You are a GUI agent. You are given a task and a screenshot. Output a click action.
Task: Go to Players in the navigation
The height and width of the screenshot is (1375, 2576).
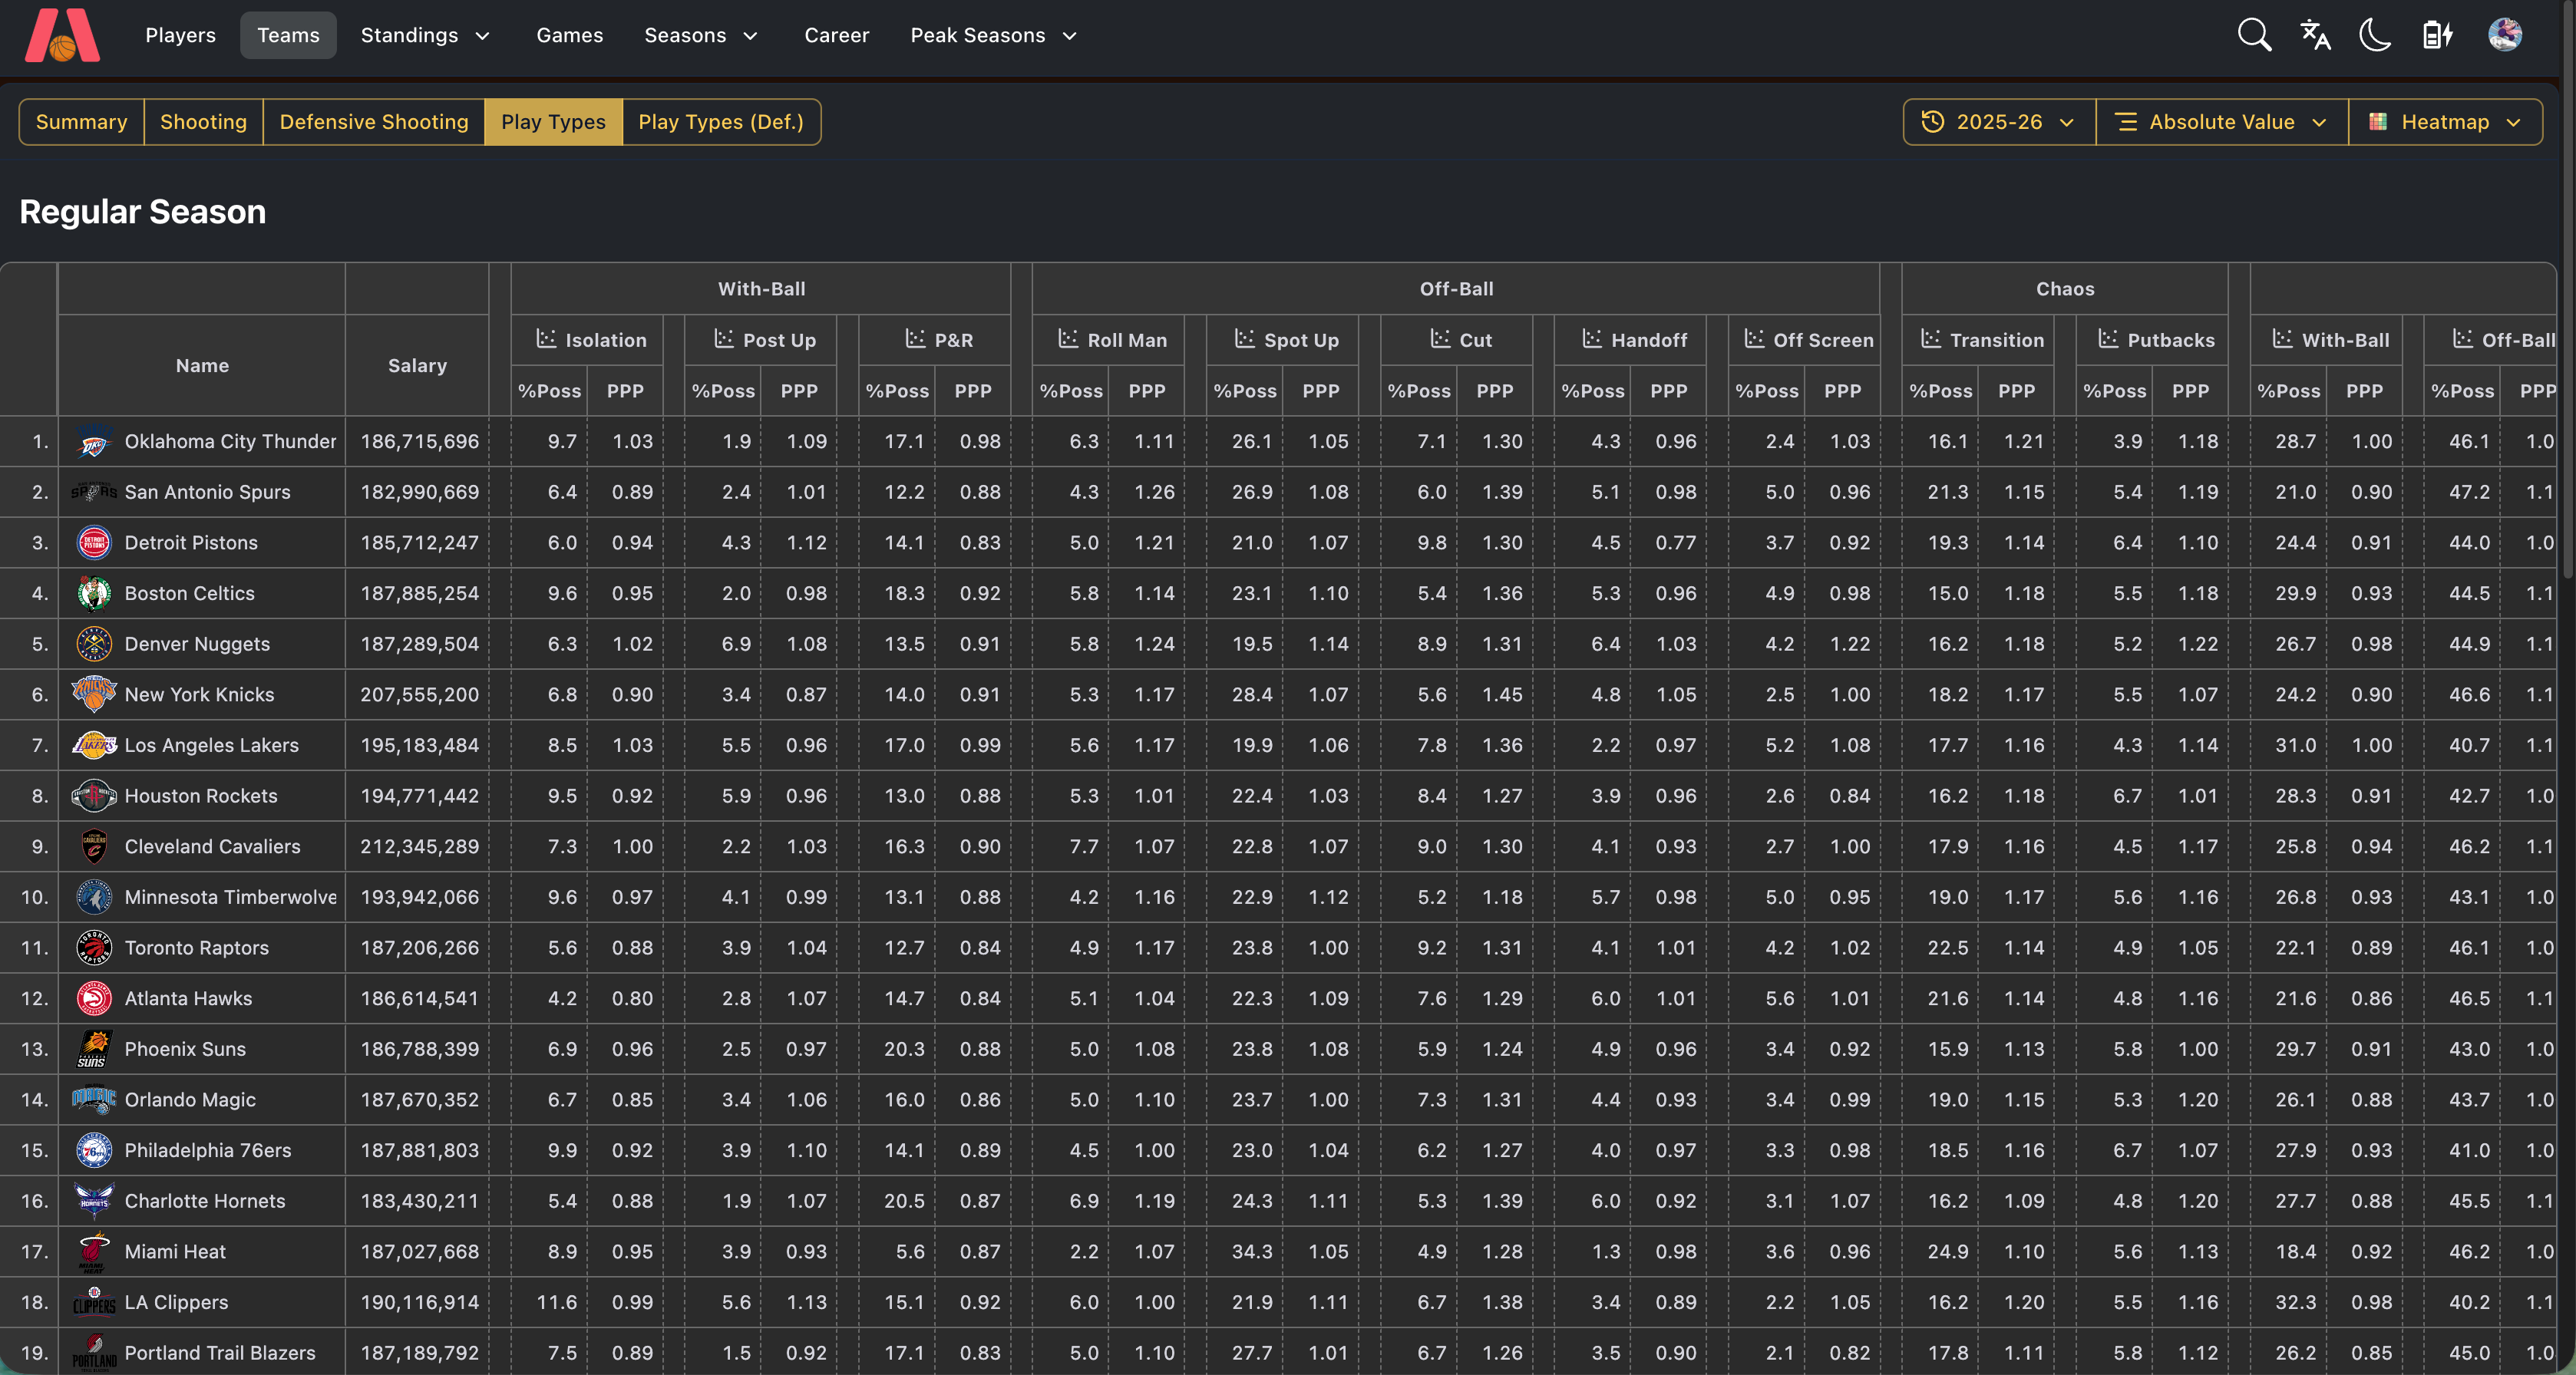coord(180,35)
